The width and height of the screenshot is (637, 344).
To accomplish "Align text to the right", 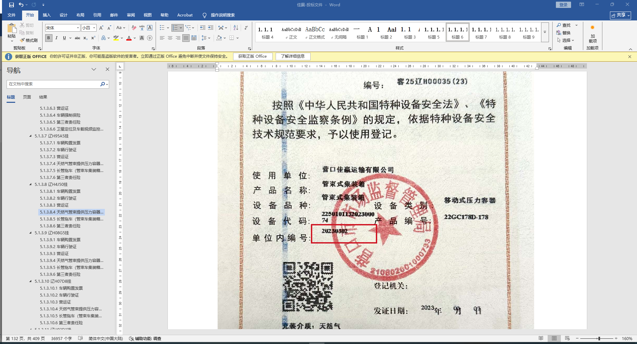I will click(178, 38).
